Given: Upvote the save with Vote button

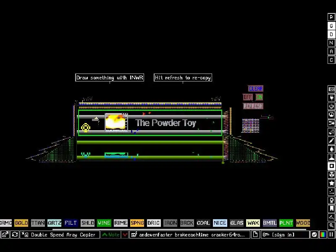Looking at the screenshot, I should click(x=111, y=235).
